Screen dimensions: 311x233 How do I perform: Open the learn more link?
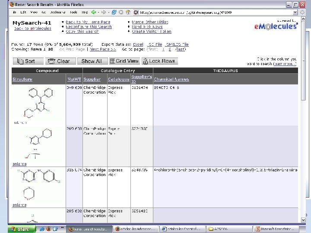(x=285, y=64)
